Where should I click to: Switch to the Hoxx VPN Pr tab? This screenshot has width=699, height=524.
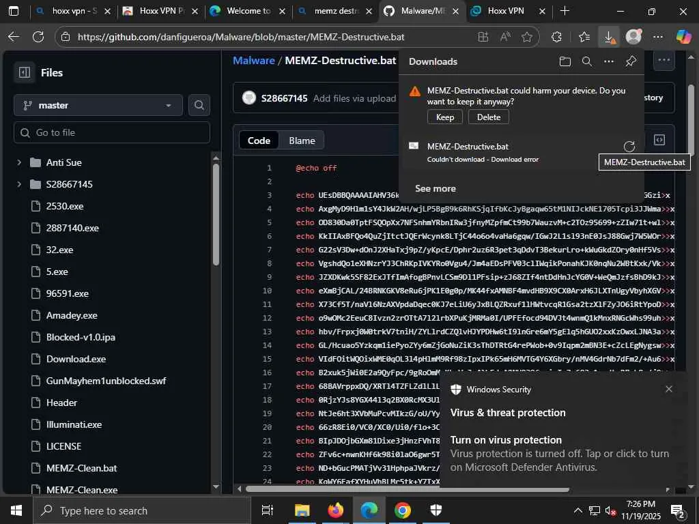pyautogui.click(x=160, y=11)
